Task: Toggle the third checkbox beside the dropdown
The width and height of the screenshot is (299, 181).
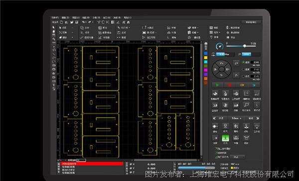Action: pyautogui.click(x=216, y=157)
